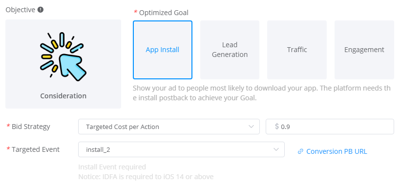Viewport: 400px width, 184px height.
Task: Click the bid amount field showing 0.9
Action: click(x=330, y=127)
